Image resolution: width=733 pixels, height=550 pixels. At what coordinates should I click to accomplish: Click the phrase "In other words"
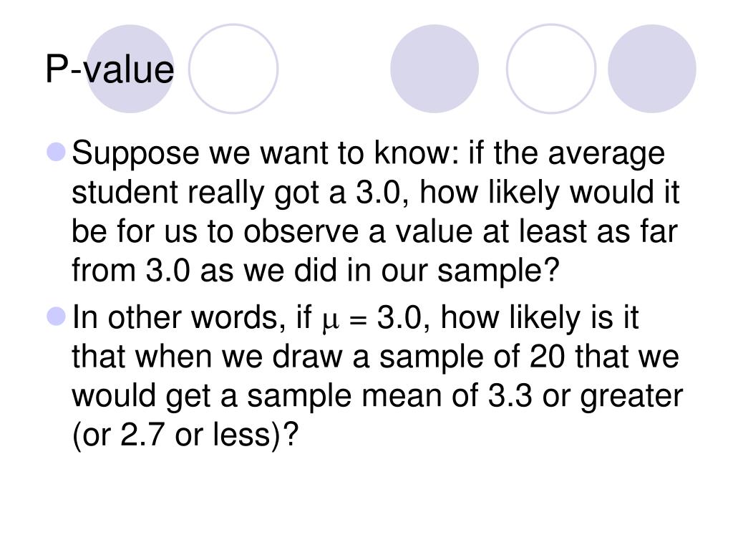[177, 317]
